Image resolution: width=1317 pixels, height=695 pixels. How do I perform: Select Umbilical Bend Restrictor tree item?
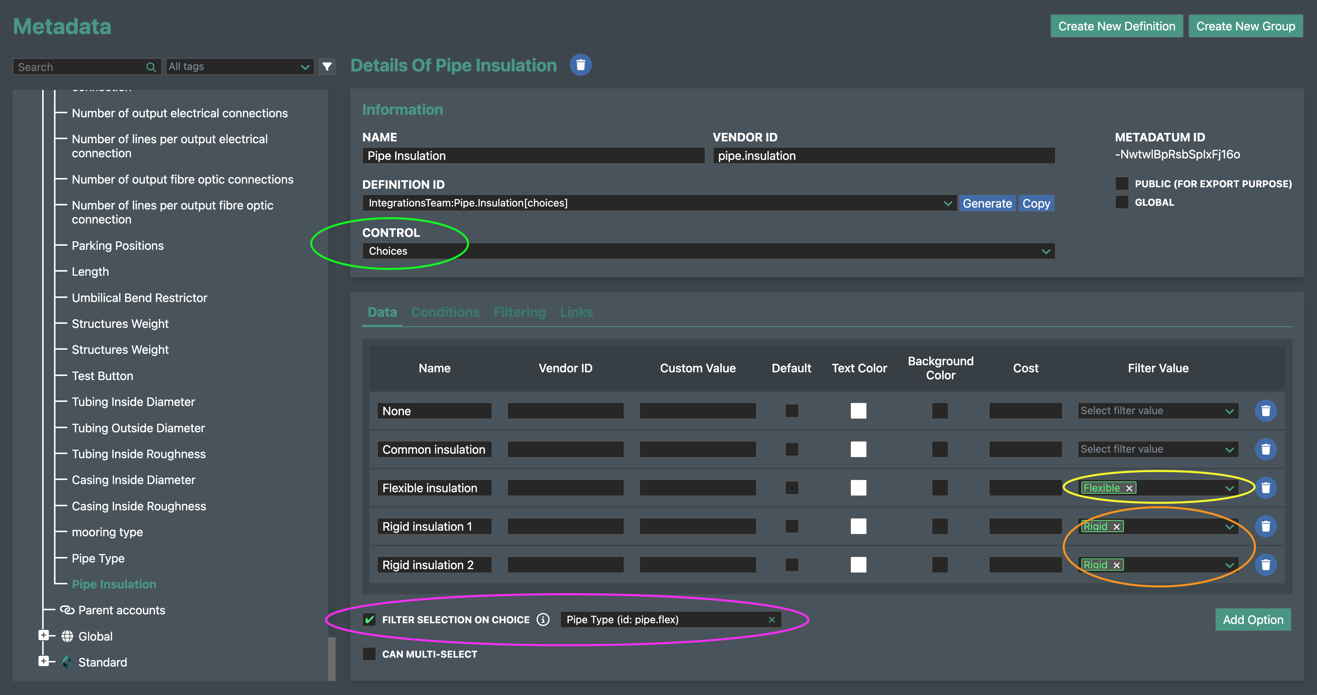click(x=139, y=298)
